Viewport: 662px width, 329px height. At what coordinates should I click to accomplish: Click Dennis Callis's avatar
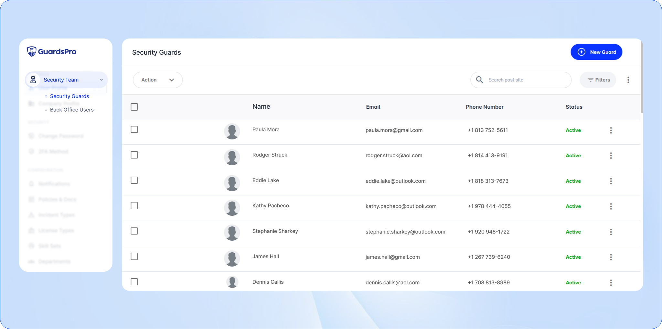tap(232, 282)
